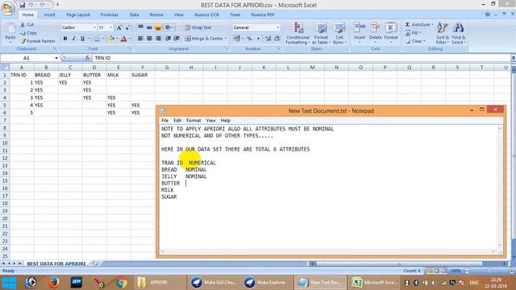
Task: Center text horizontally
Action: click(149, 39)
